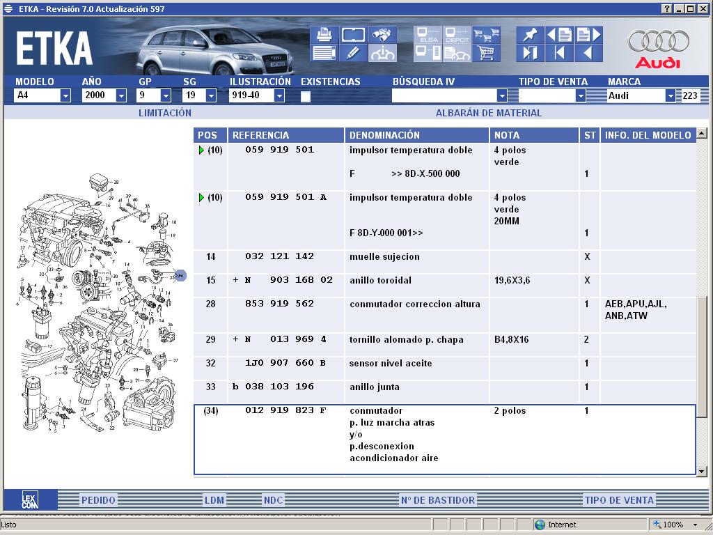Expand the GP dropdown showing 9
The width and height of the screenshot is (713, 535).
tap(166, 95)
